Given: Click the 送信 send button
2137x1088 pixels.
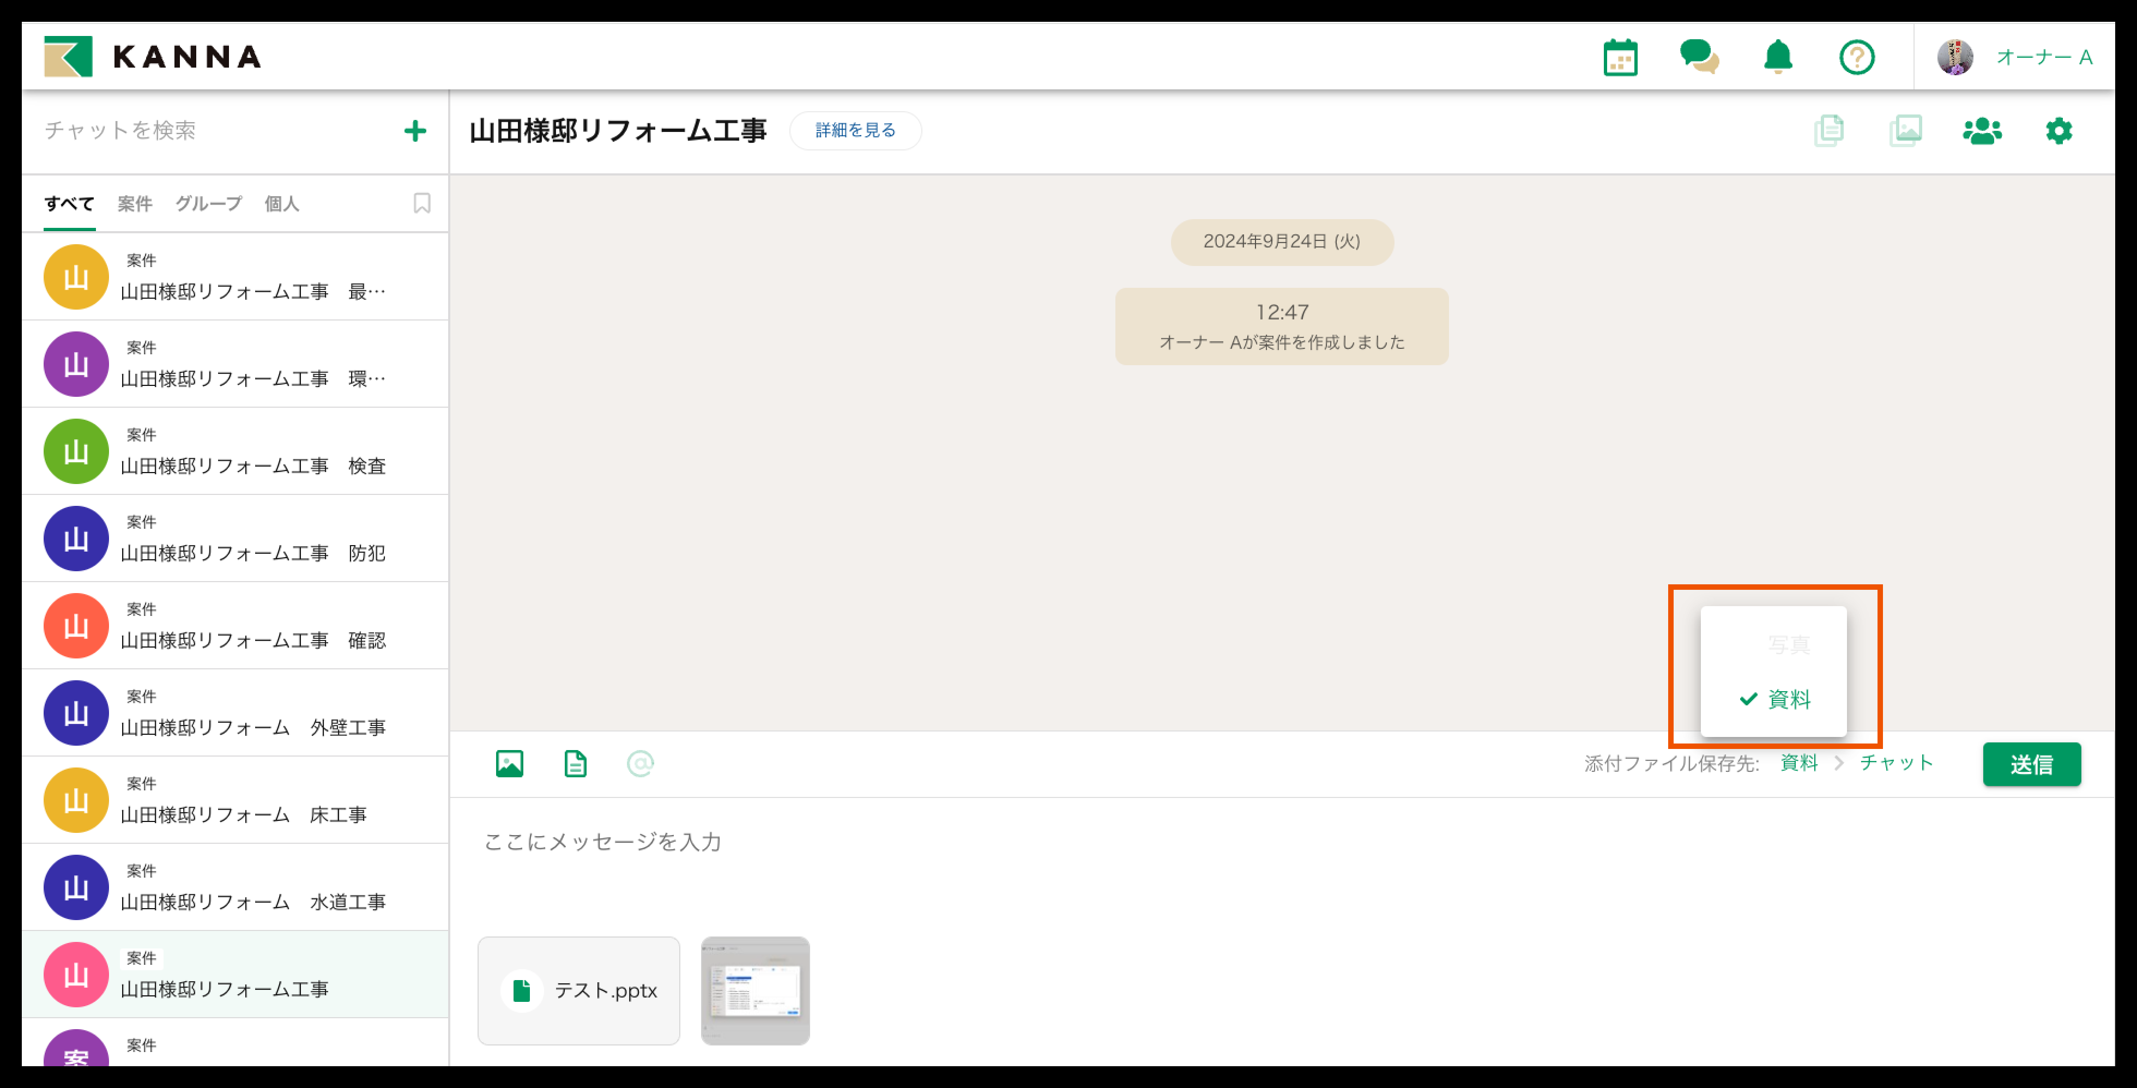Looking at the screenshot, I should [x=2031, y=764].
